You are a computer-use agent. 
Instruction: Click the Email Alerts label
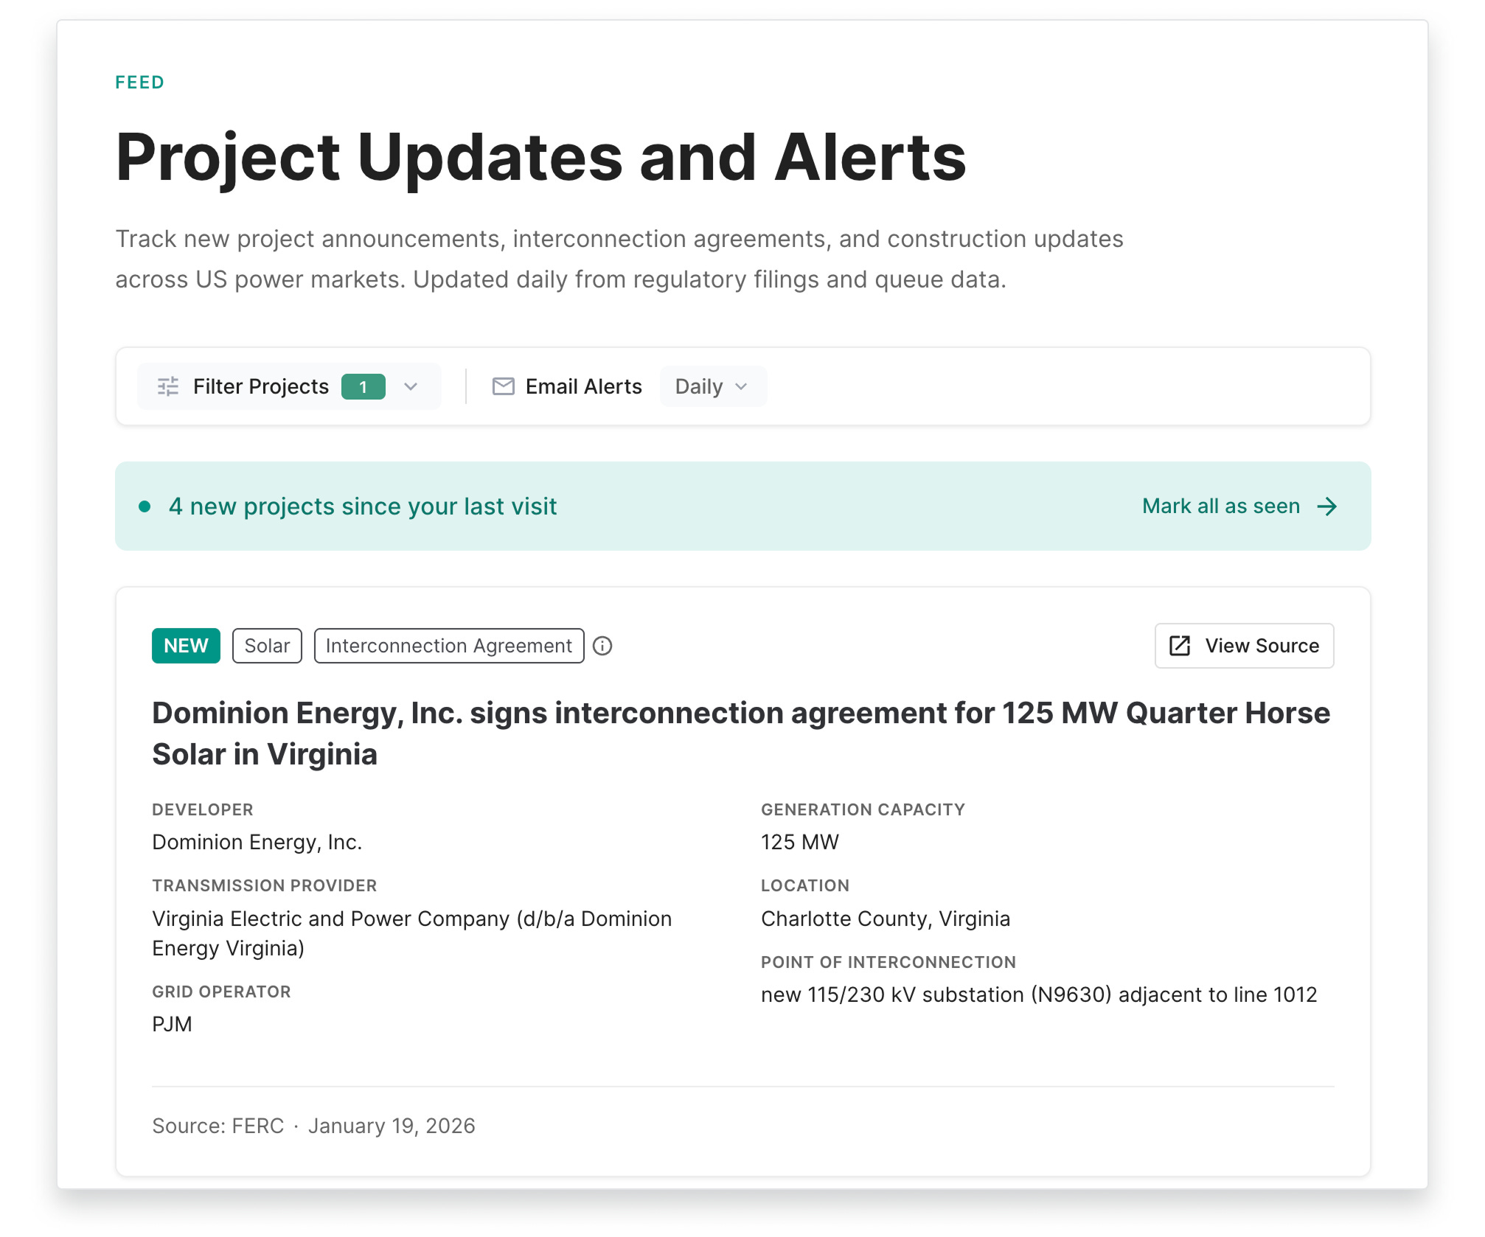tap(583, 386)
